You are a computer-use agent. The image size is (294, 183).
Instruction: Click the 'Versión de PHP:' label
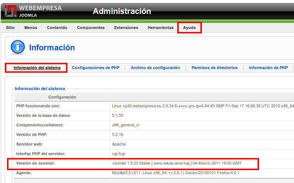pos(32,134)
